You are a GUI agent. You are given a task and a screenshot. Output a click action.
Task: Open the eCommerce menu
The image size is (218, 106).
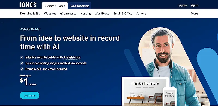[68, 14]
